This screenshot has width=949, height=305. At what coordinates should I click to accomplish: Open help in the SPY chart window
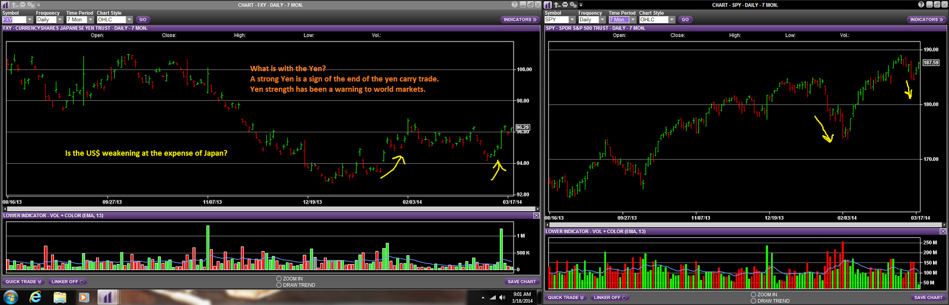coord(921,4)
